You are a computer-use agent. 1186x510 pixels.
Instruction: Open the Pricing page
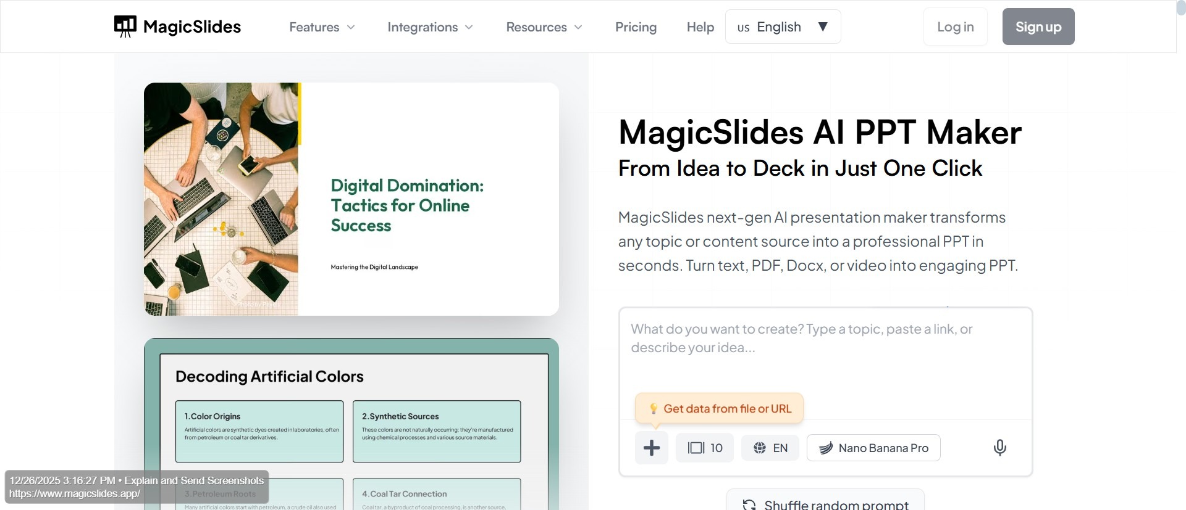(636, 27)
